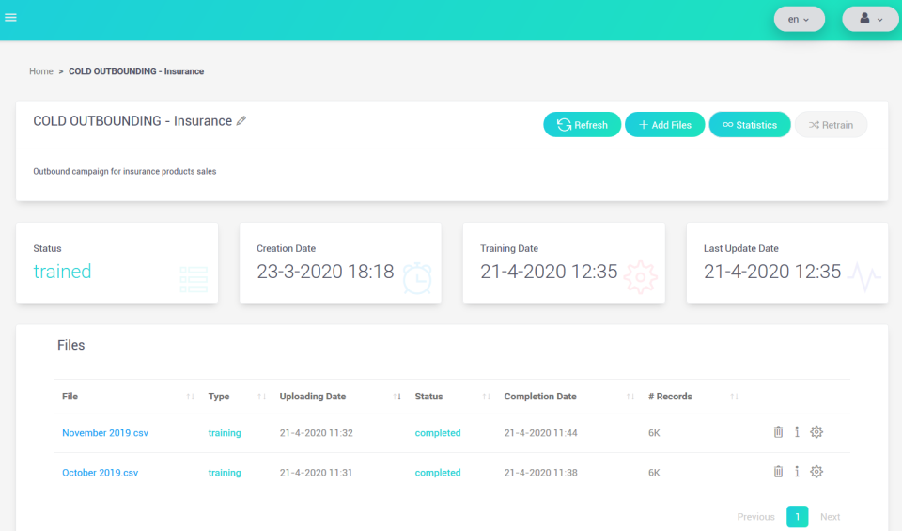Go to Previous page of files
902x531 pixels.
[x=755, y=517]
